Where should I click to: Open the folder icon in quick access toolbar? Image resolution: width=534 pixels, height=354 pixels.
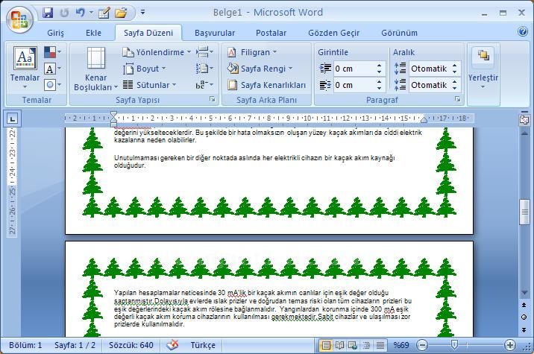[121, 13]
